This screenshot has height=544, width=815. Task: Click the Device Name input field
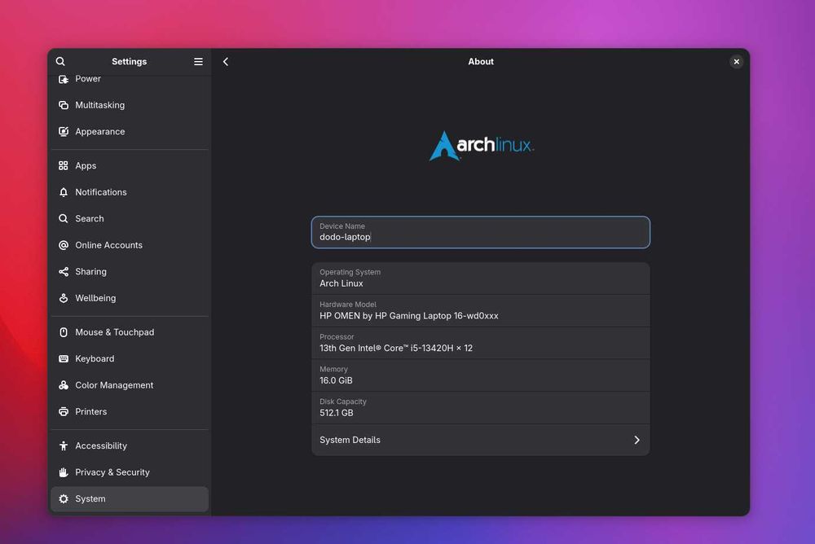click(x=480, y=232)
